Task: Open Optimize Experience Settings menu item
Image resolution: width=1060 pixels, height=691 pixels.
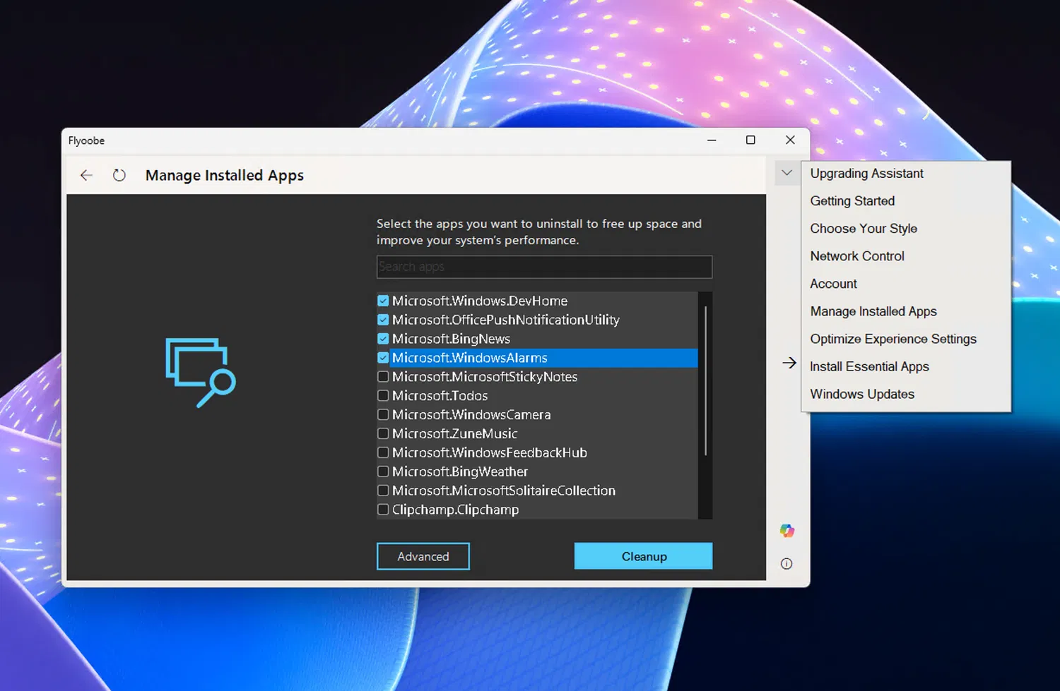Action: [906, 339]
